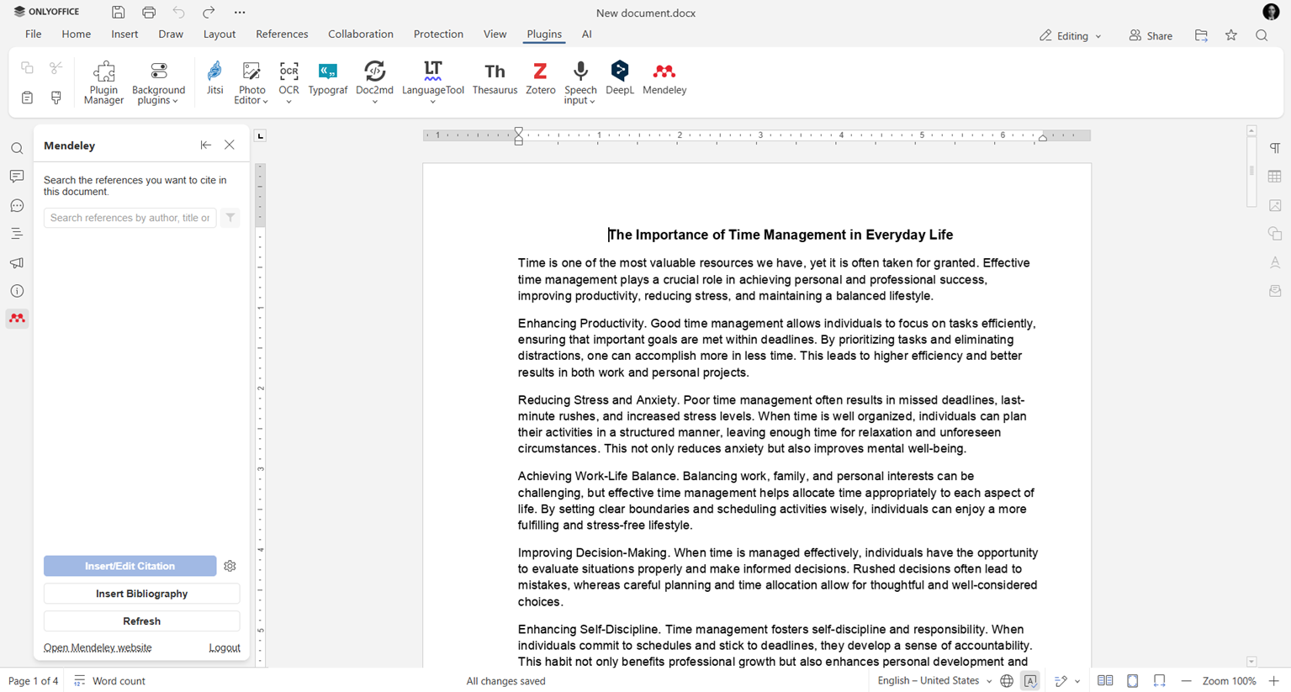Open the DeepL translator plugin
Viewport: 1291px width, 692px height.
point(620,78)
